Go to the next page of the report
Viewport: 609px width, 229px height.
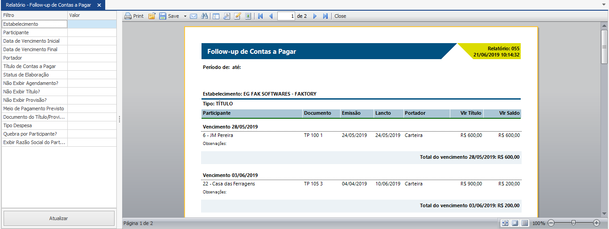(315, 16)
